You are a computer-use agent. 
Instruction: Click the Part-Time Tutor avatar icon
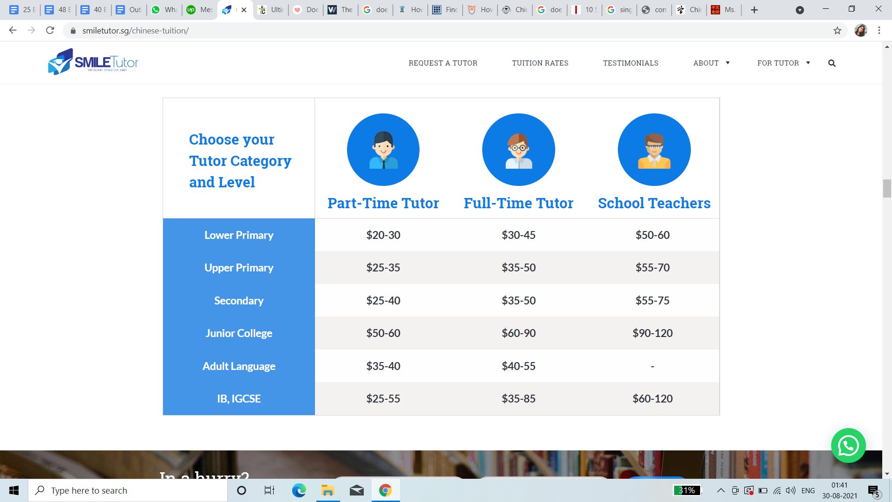tap(383, 150)
